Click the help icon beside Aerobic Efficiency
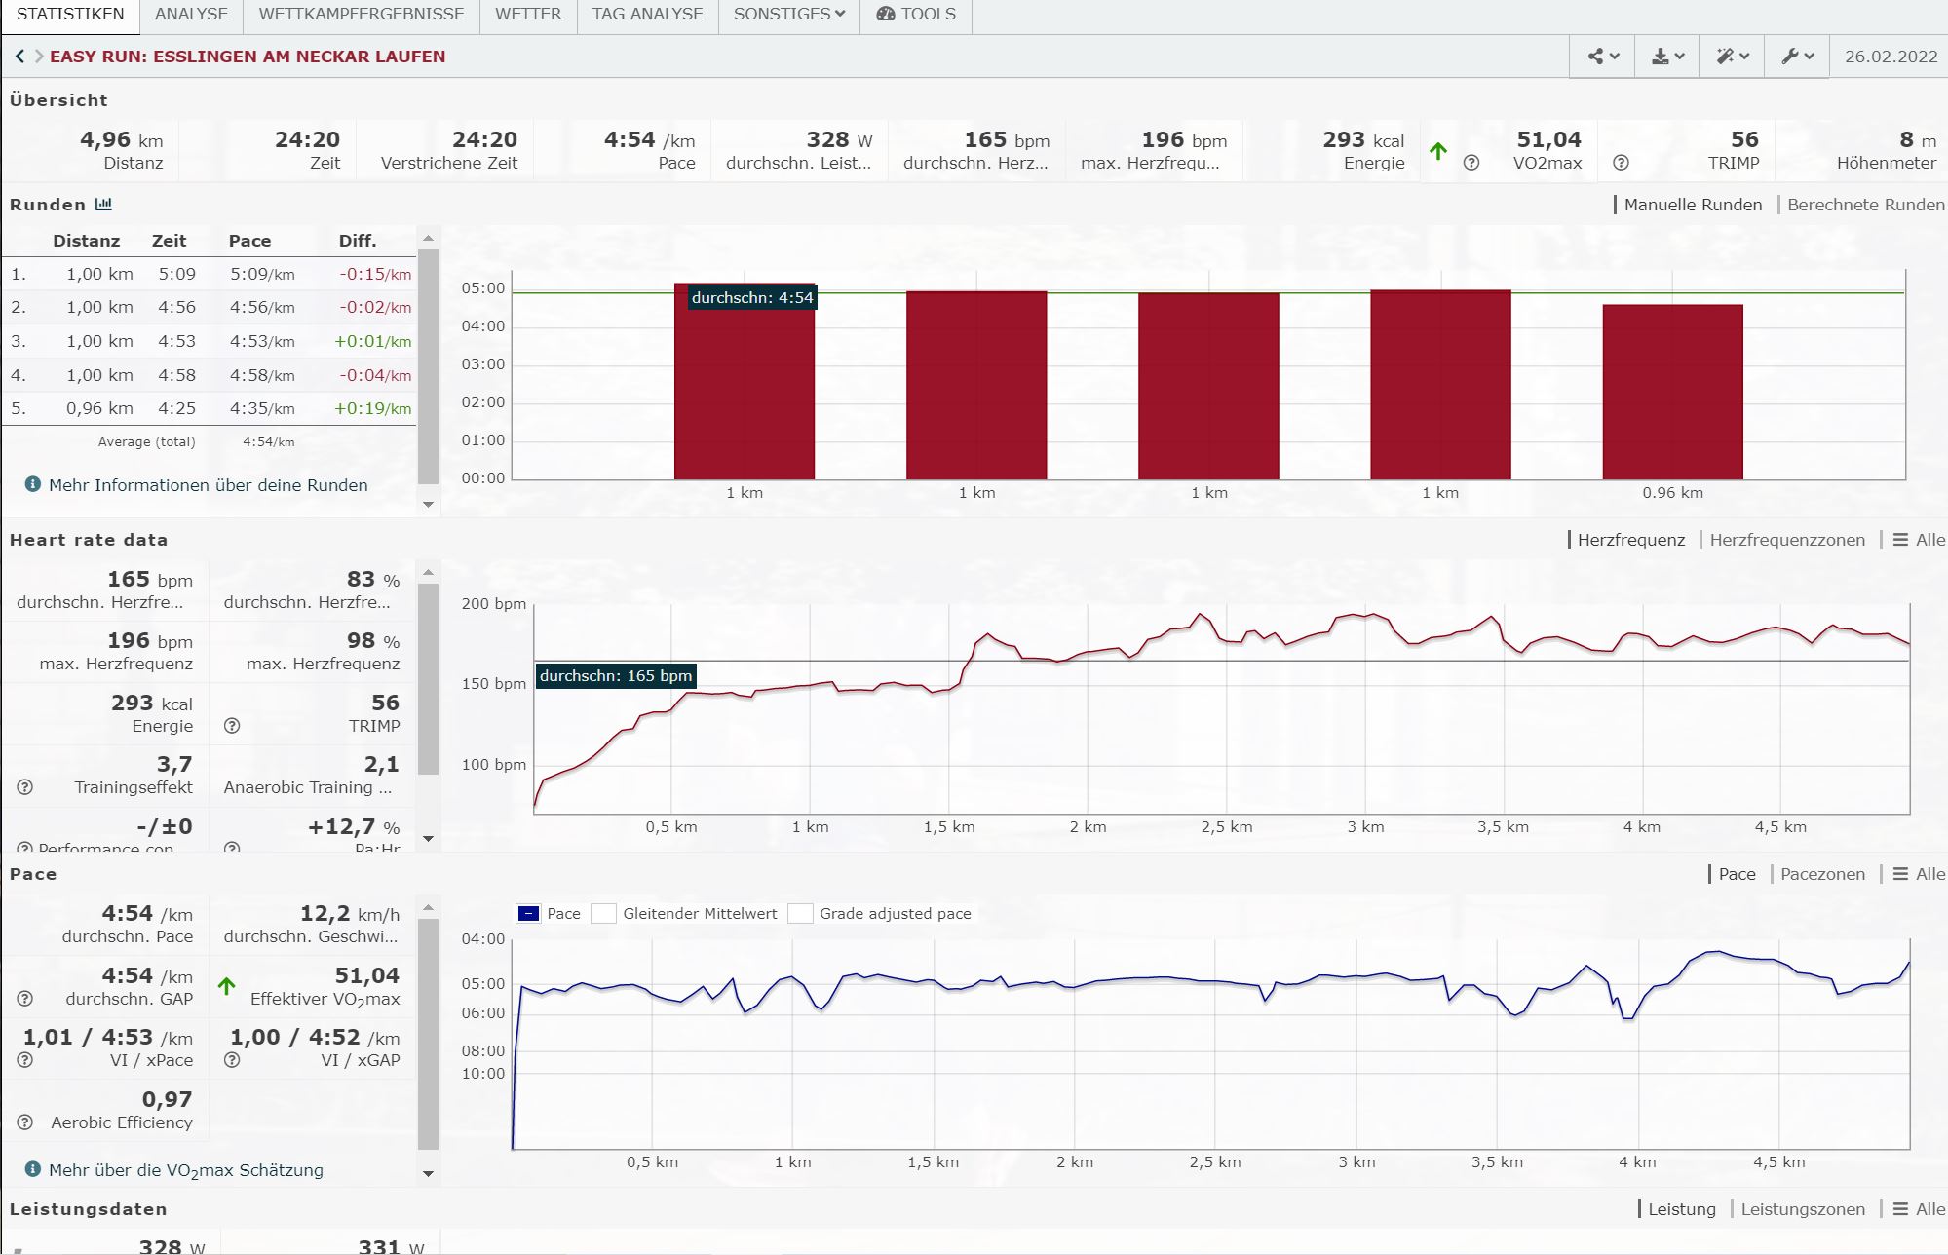This screenshot has height=1255, width=1948. pyautogui.click(x=25, y=1122)
